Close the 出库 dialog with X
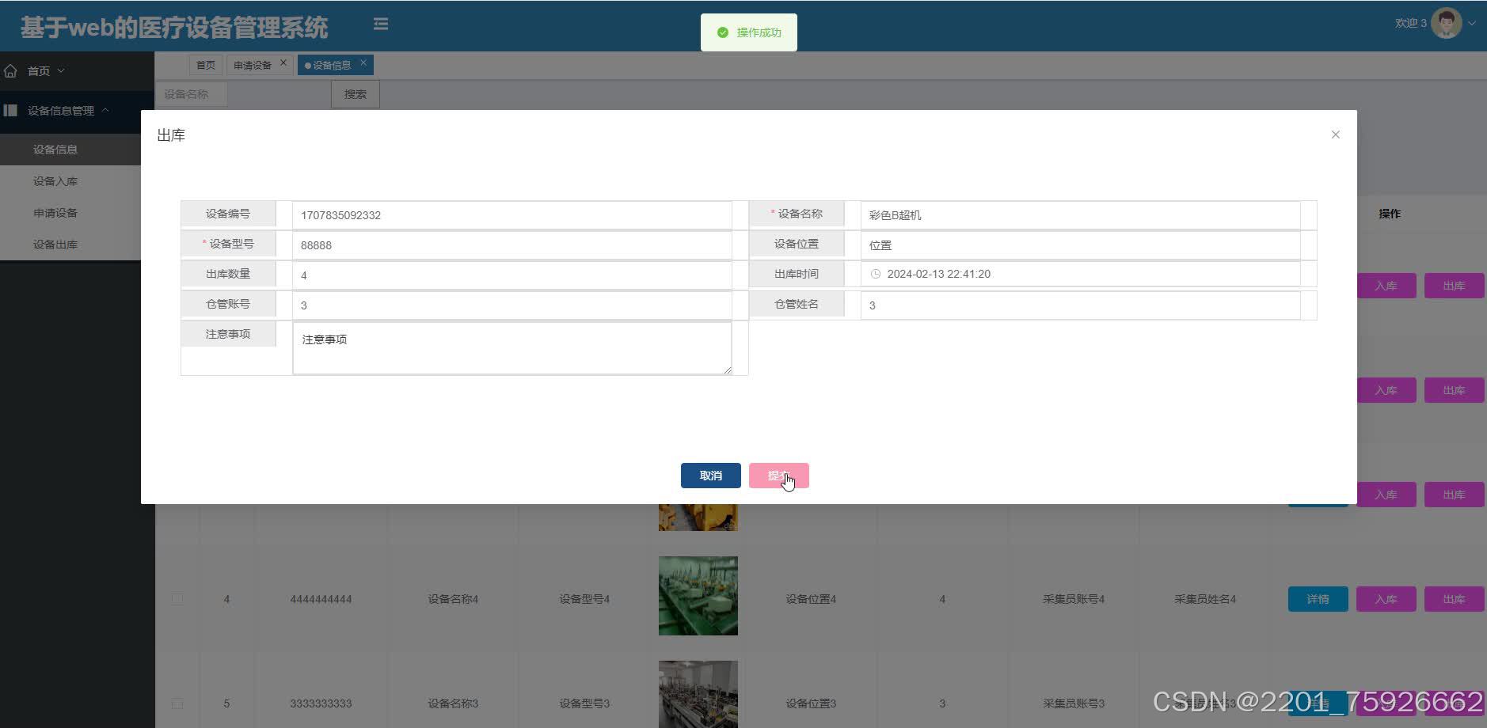1487x728 pixels. point(1336,135)
